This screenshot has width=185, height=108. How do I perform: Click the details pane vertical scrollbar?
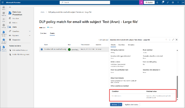click(177, 87)
